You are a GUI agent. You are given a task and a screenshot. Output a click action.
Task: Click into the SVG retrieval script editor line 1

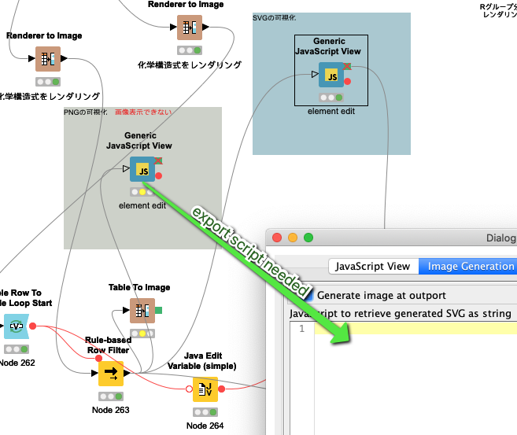415,329
